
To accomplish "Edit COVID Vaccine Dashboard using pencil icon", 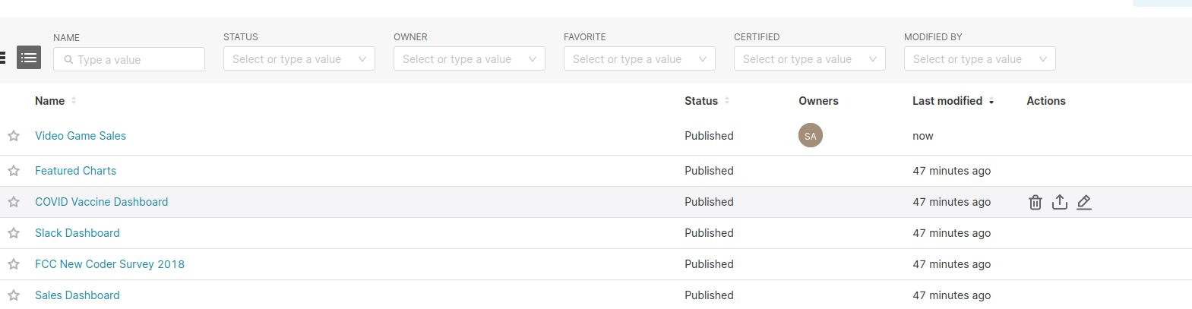I will click(x=1084, y=202).
